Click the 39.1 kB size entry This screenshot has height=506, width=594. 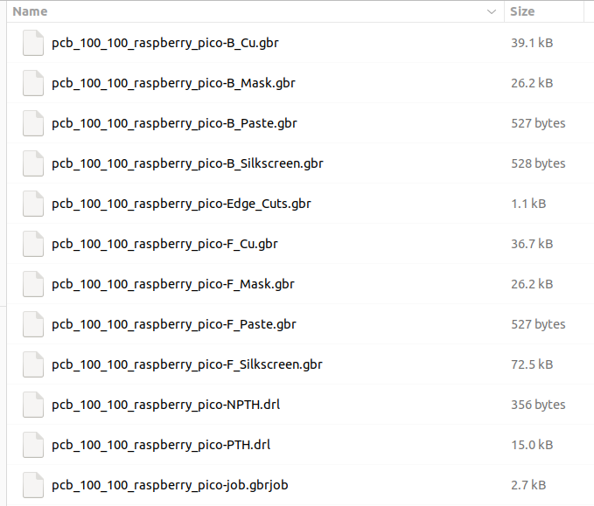532,43
